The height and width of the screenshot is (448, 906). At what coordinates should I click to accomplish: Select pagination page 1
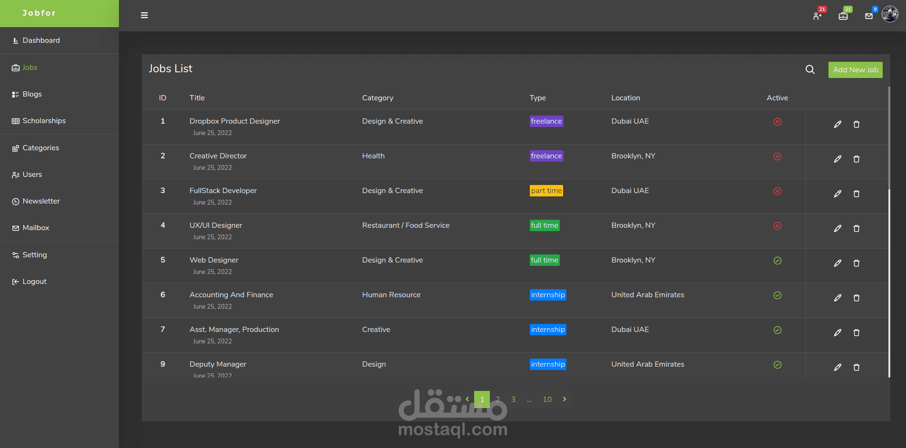coord(482,399)
